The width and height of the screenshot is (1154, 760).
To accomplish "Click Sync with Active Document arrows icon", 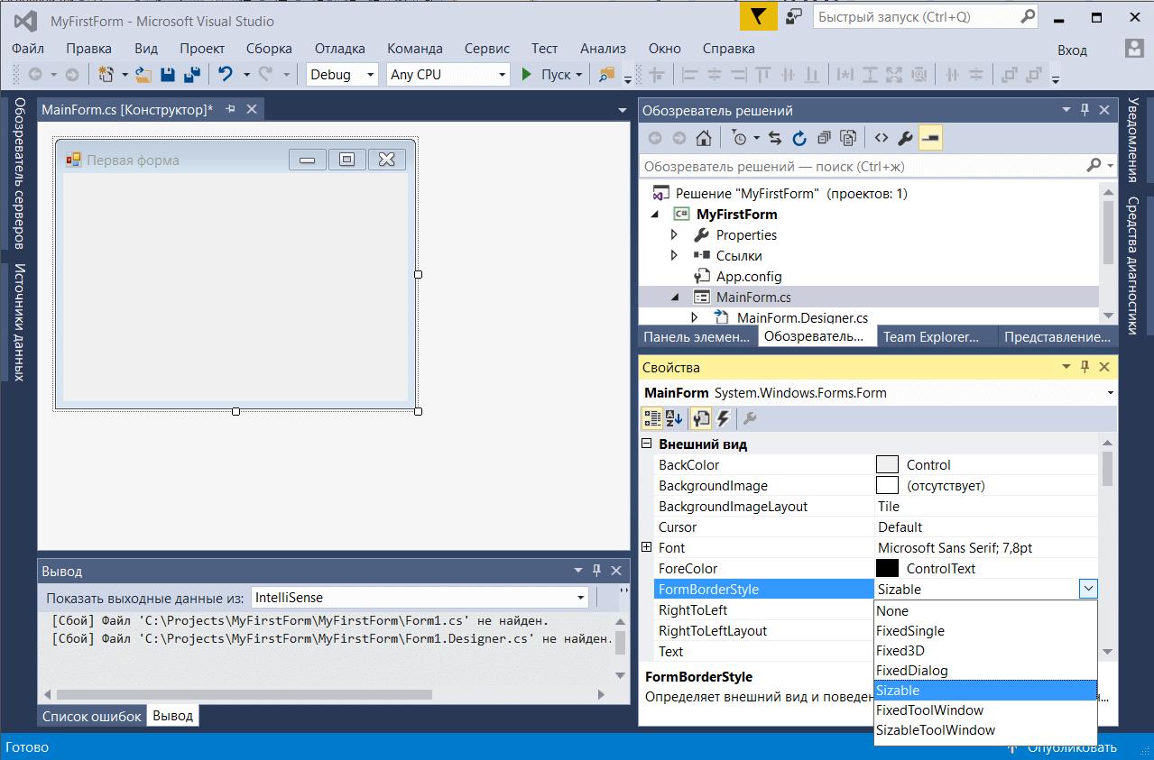I will [775, 138].
